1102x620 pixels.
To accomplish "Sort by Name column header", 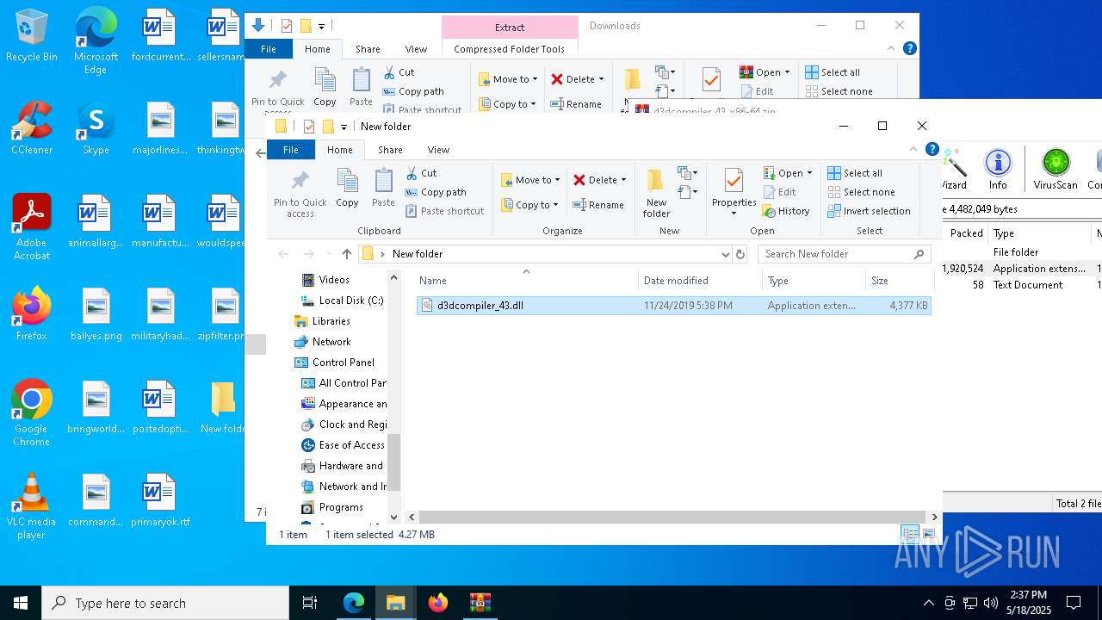I will click(526, 281).
